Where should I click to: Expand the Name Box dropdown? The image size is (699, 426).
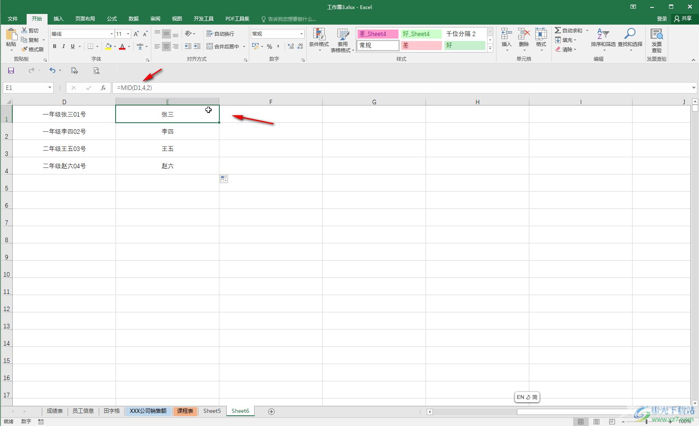pos(50,87)
